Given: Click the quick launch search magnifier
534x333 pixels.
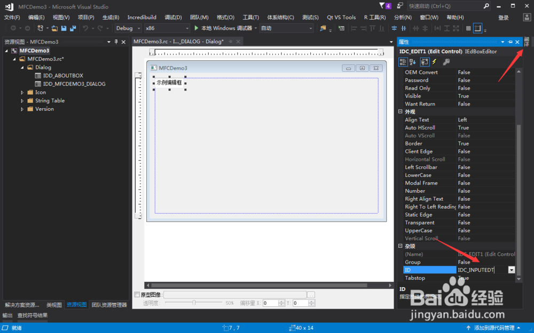Looking at the screenshot, I should pos(486,6).
